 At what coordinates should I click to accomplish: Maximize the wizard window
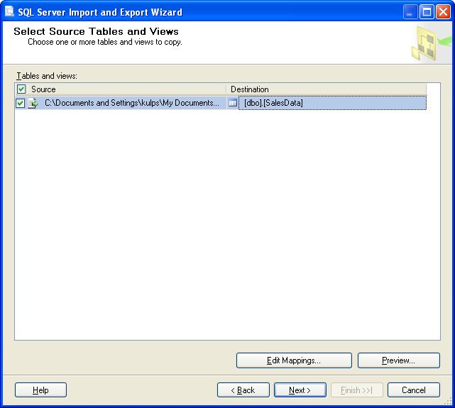[x=427, y=12]
